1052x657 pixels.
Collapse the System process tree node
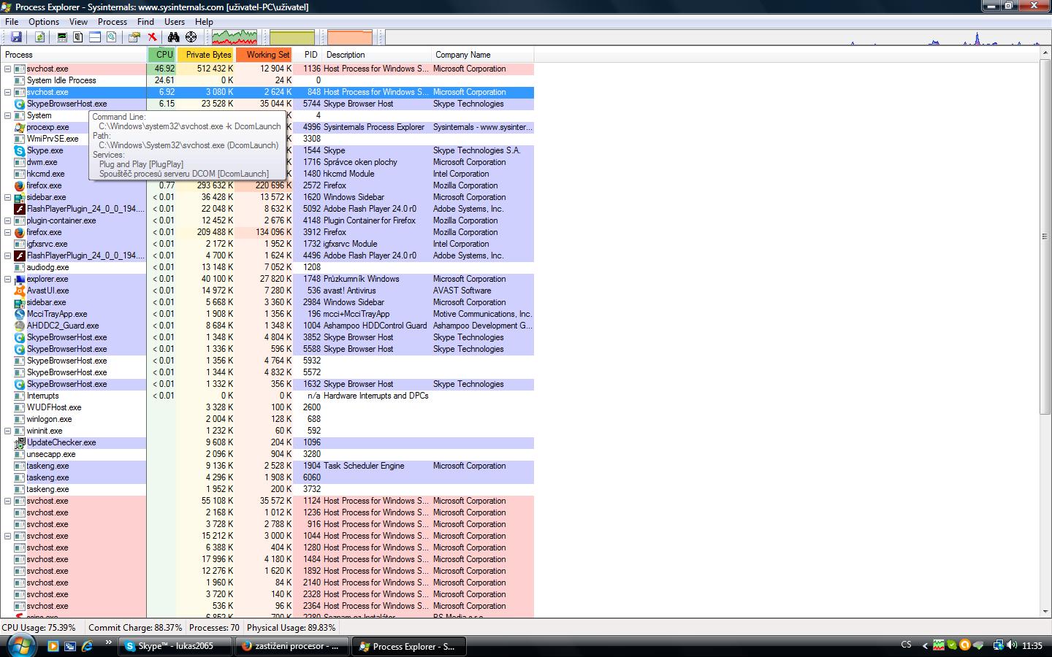(x=8, y=115)
